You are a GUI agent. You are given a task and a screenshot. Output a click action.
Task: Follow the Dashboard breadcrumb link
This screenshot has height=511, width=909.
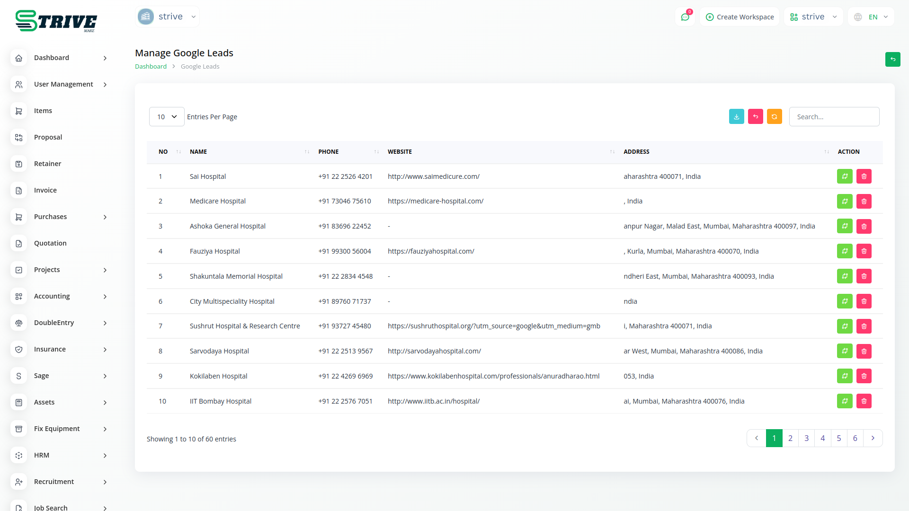(x=151, y=67)
